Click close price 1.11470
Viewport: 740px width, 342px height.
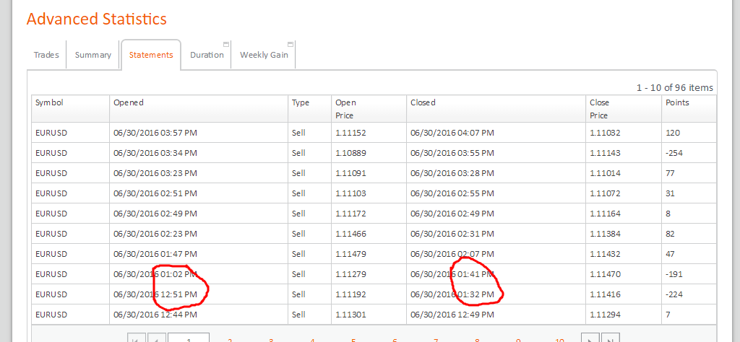tap(605, 274)
